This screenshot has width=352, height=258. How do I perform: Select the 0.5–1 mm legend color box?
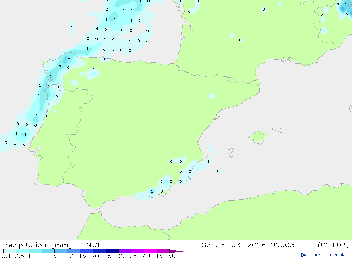(23, 251)
